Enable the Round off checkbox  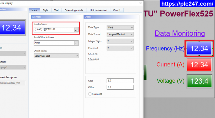click(x=90, y=94)
